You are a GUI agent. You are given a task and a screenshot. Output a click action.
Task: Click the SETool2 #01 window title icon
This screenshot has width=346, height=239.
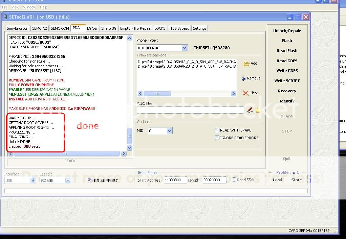[5, 17]
